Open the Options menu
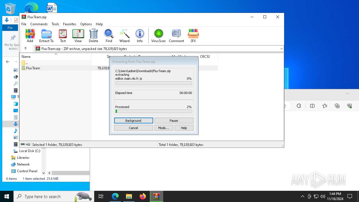This screenshot has width=359, height=202. click(86, 24)
